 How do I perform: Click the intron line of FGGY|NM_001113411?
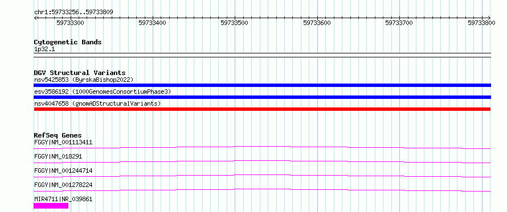coord(262,147)
